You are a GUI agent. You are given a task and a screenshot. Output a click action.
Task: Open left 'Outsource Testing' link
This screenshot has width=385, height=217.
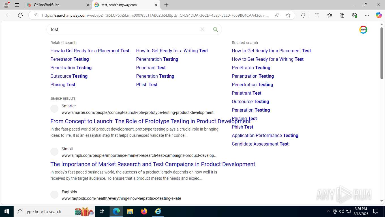coord(69,76)
